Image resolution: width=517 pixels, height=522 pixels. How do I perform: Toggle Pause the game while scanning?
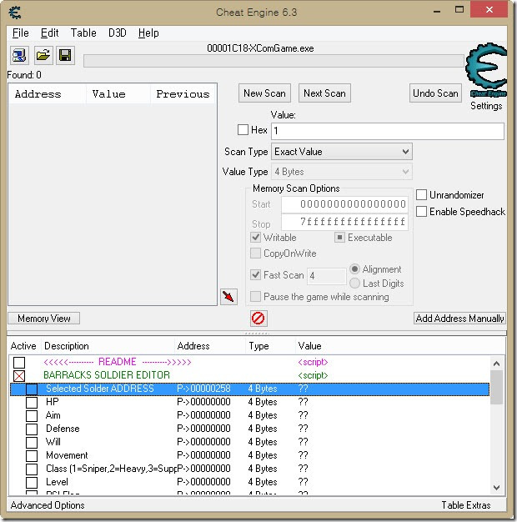tap(255, 296)
